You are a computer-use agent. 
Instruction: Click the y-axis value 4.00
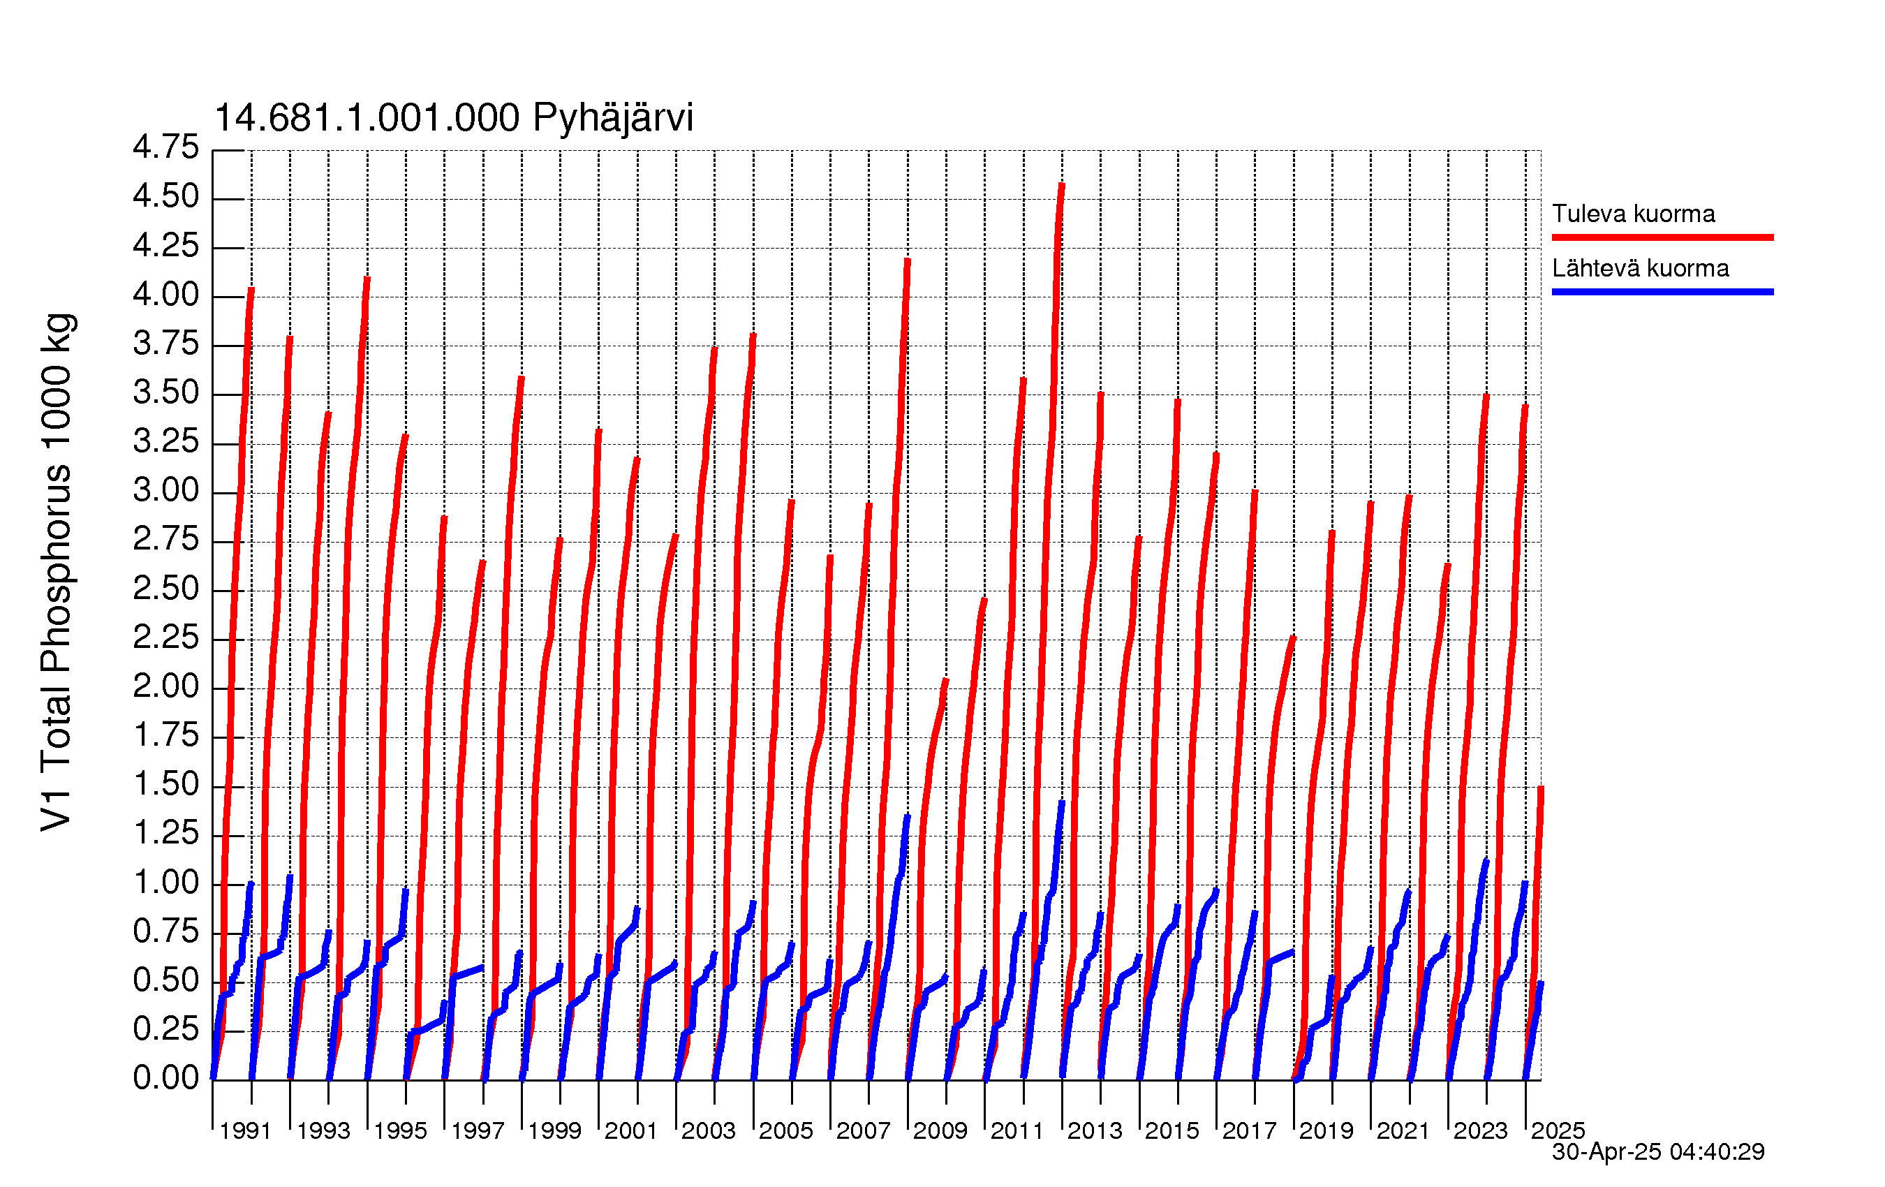point(166,295)
